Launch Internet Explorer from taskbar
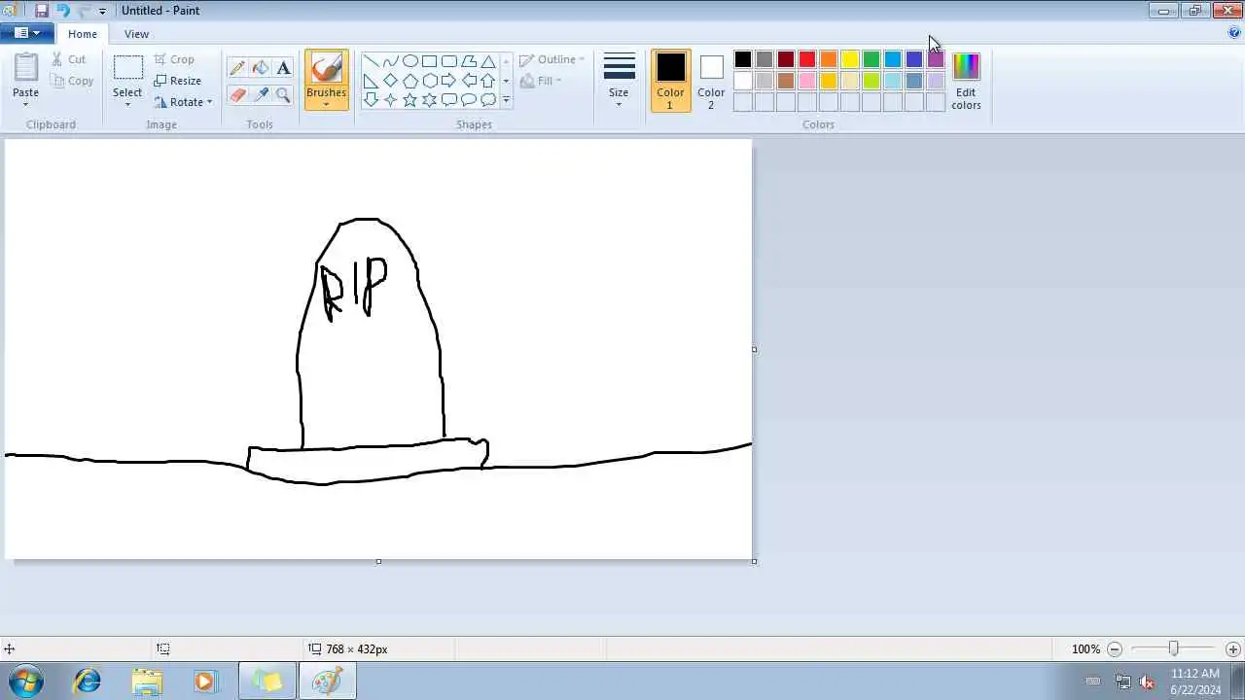The image size is (1245, 700). point(88,682)
